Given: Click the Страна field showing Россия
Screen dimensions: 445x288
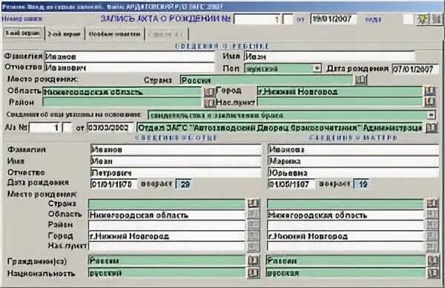Looking at the screenshot, I should pos(266,80).
